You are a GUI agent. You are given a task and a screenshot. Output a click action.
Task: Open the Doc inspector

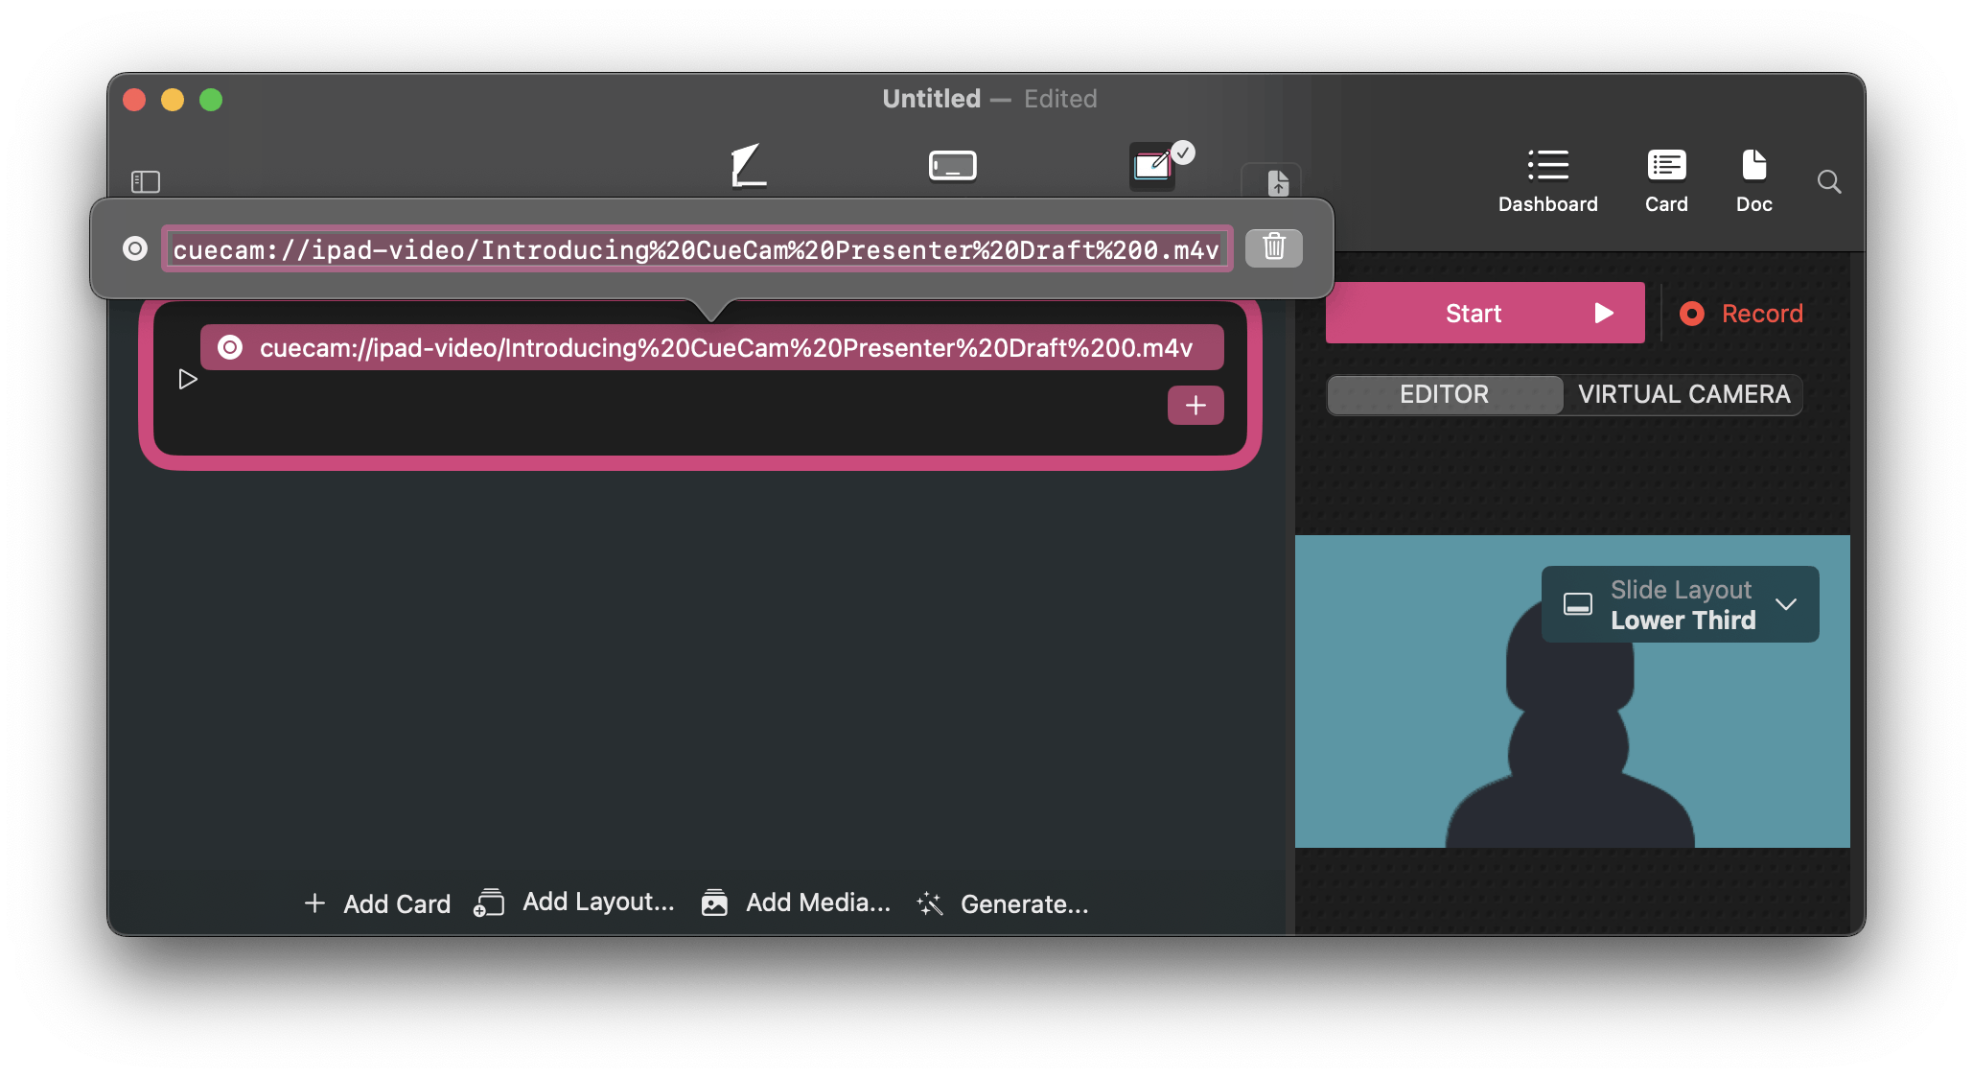tap(1753, 180)
